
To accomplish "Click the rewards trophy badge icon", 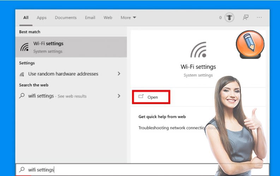I will coord(229,18).
